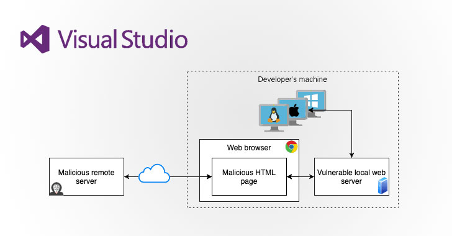452x236 pixels.
Task: Click the purple Visual Studio logo icon
Action: point(35,39)
